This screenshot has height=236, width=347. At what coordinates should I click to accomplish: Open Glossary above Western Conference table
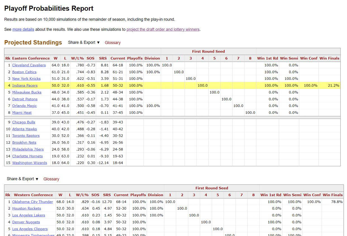click(x=51, y=179)
